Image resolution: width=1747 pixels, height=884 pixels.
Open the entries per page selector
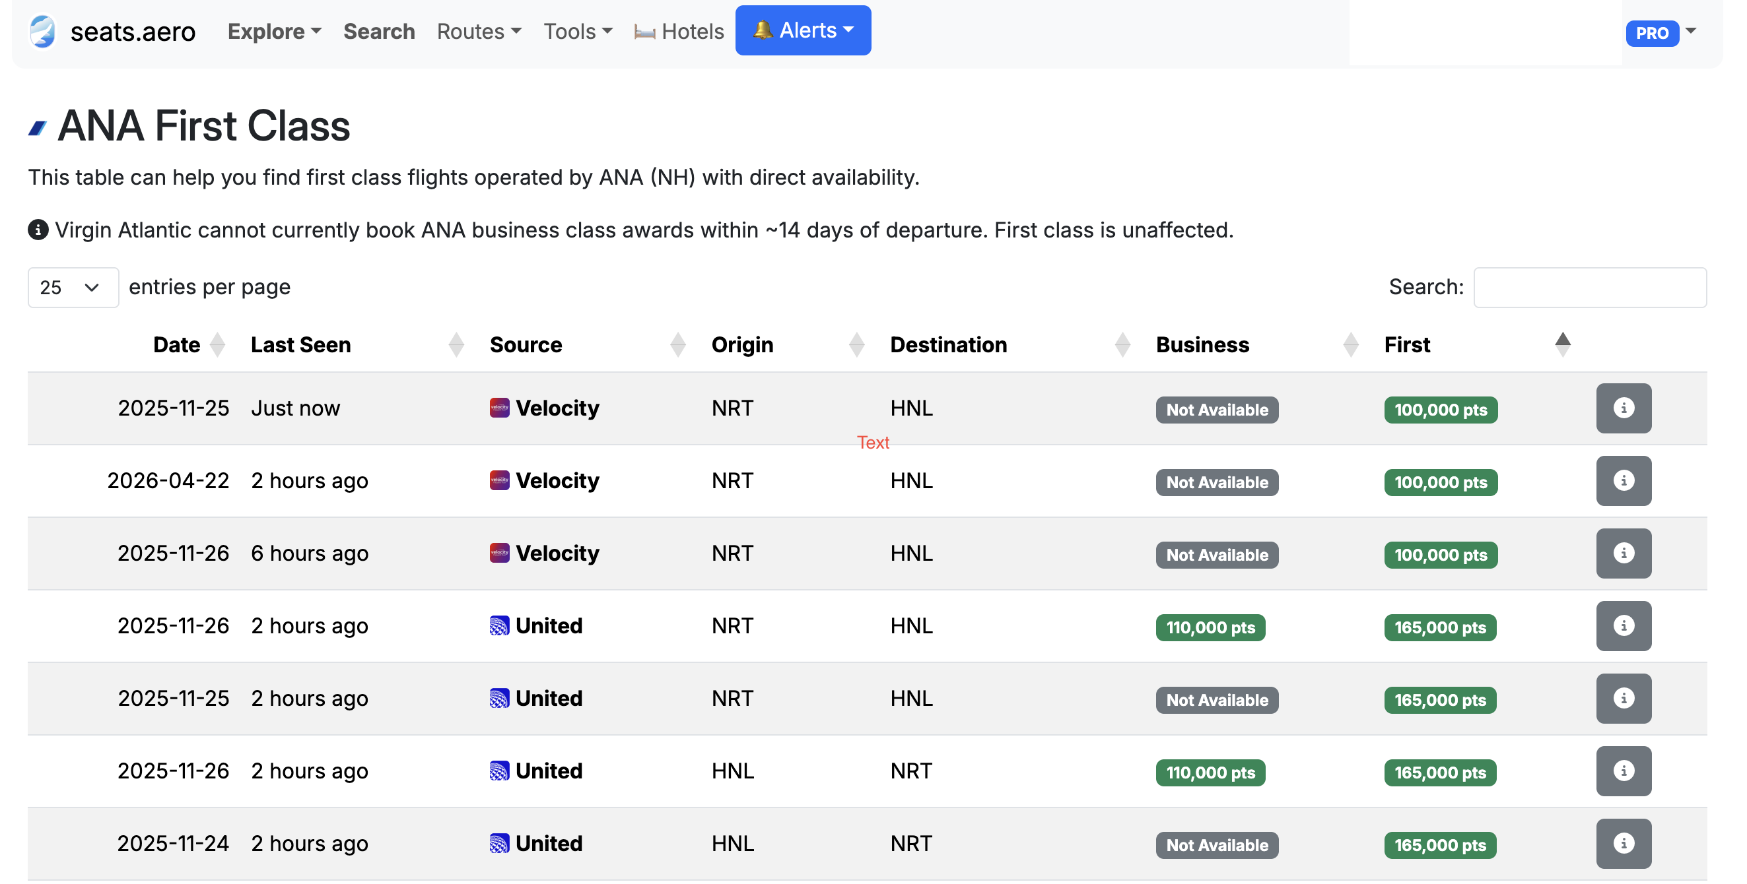tap(73, 288)
